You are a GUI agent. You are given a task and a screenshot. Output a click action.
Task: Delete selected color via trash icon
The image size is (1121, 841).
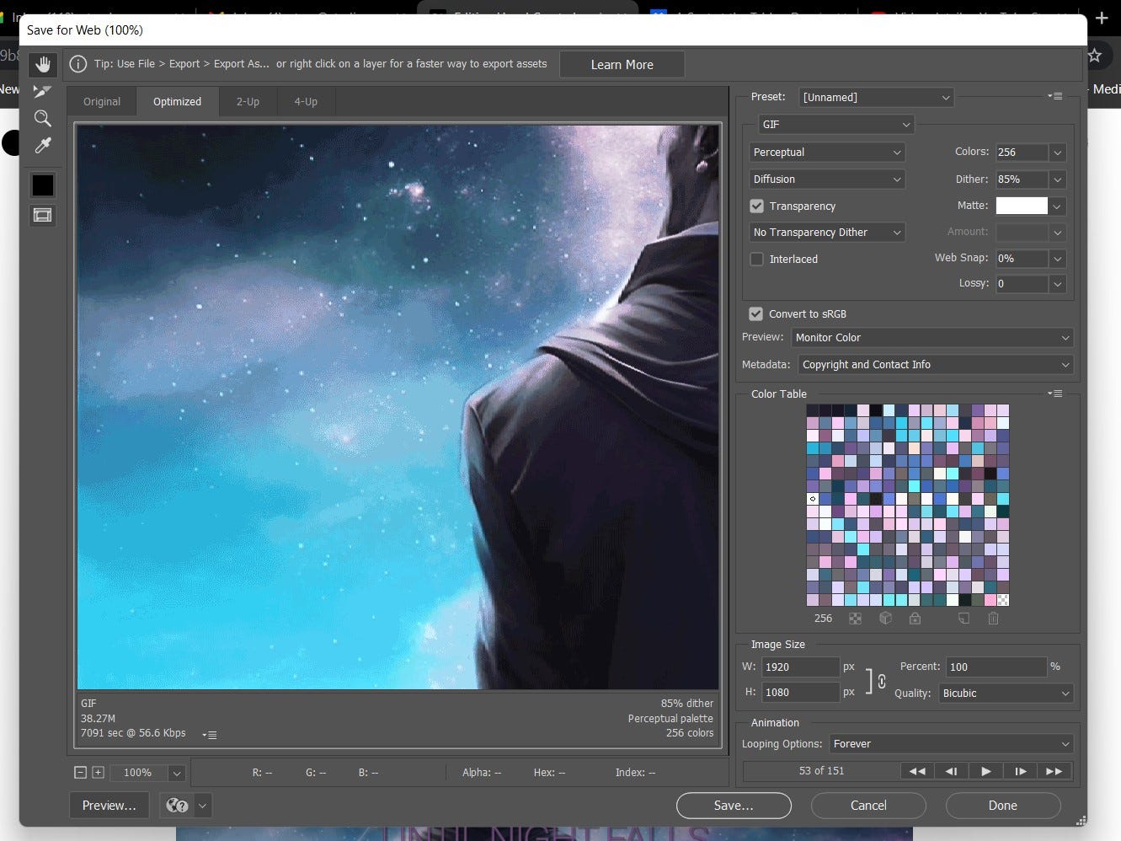[x=993, y=619]
